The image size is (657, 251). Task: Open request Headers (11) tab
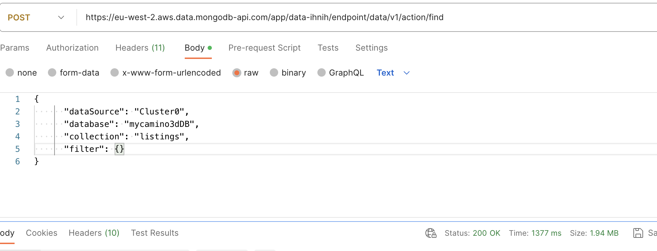tap(140, 48)
